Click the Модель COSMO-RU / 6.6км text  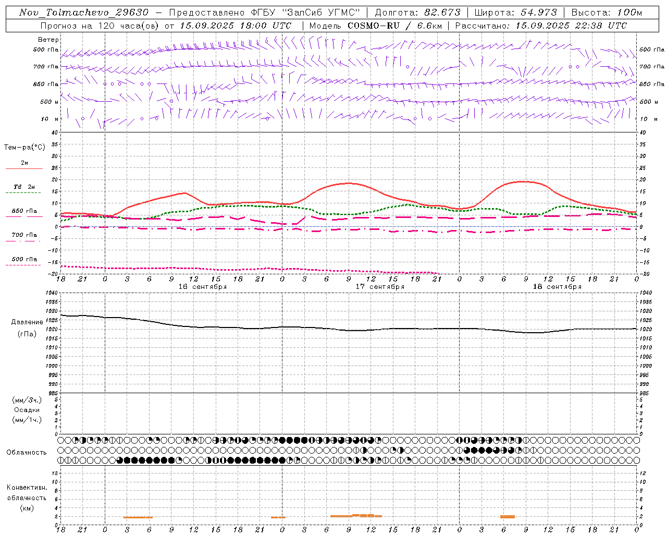coord(375,26)
